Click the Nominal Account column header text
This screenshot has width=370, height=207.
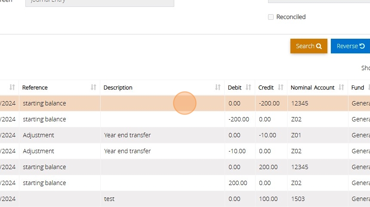pos(312,87)
